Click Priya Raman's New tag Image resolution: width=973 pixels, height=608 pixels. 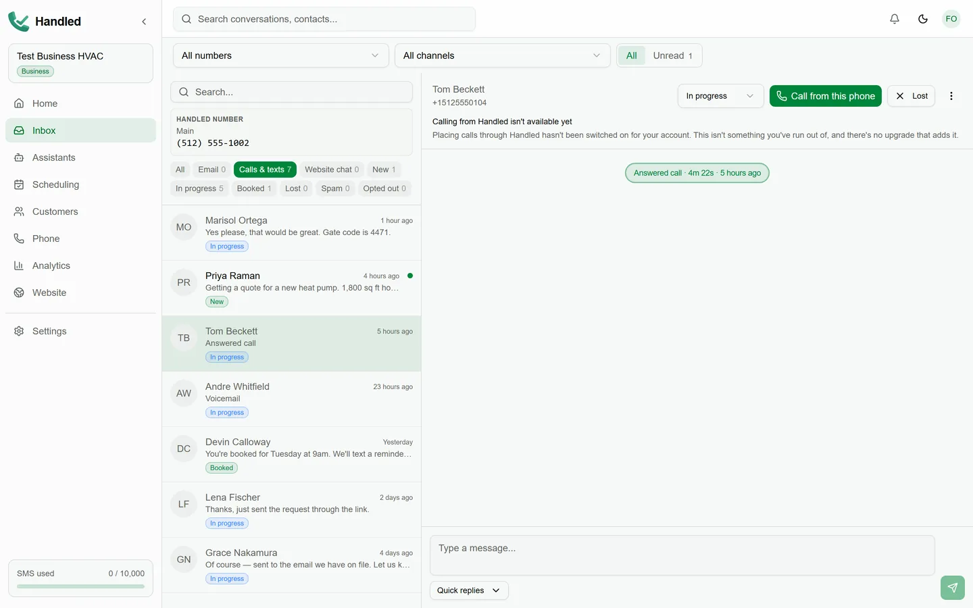[x=217, y=302]
